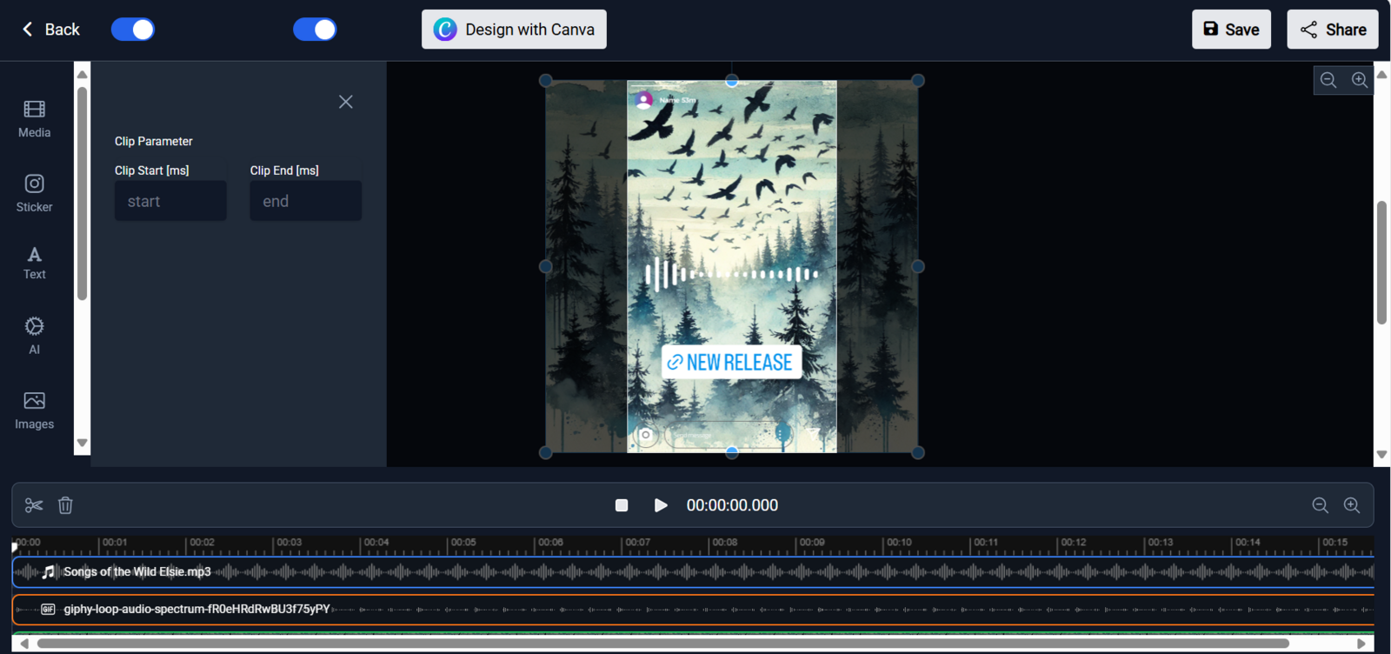Click the scissors split clip icon
The image size is (1391, 654).
pyautogui.click(x=34, y=505)
